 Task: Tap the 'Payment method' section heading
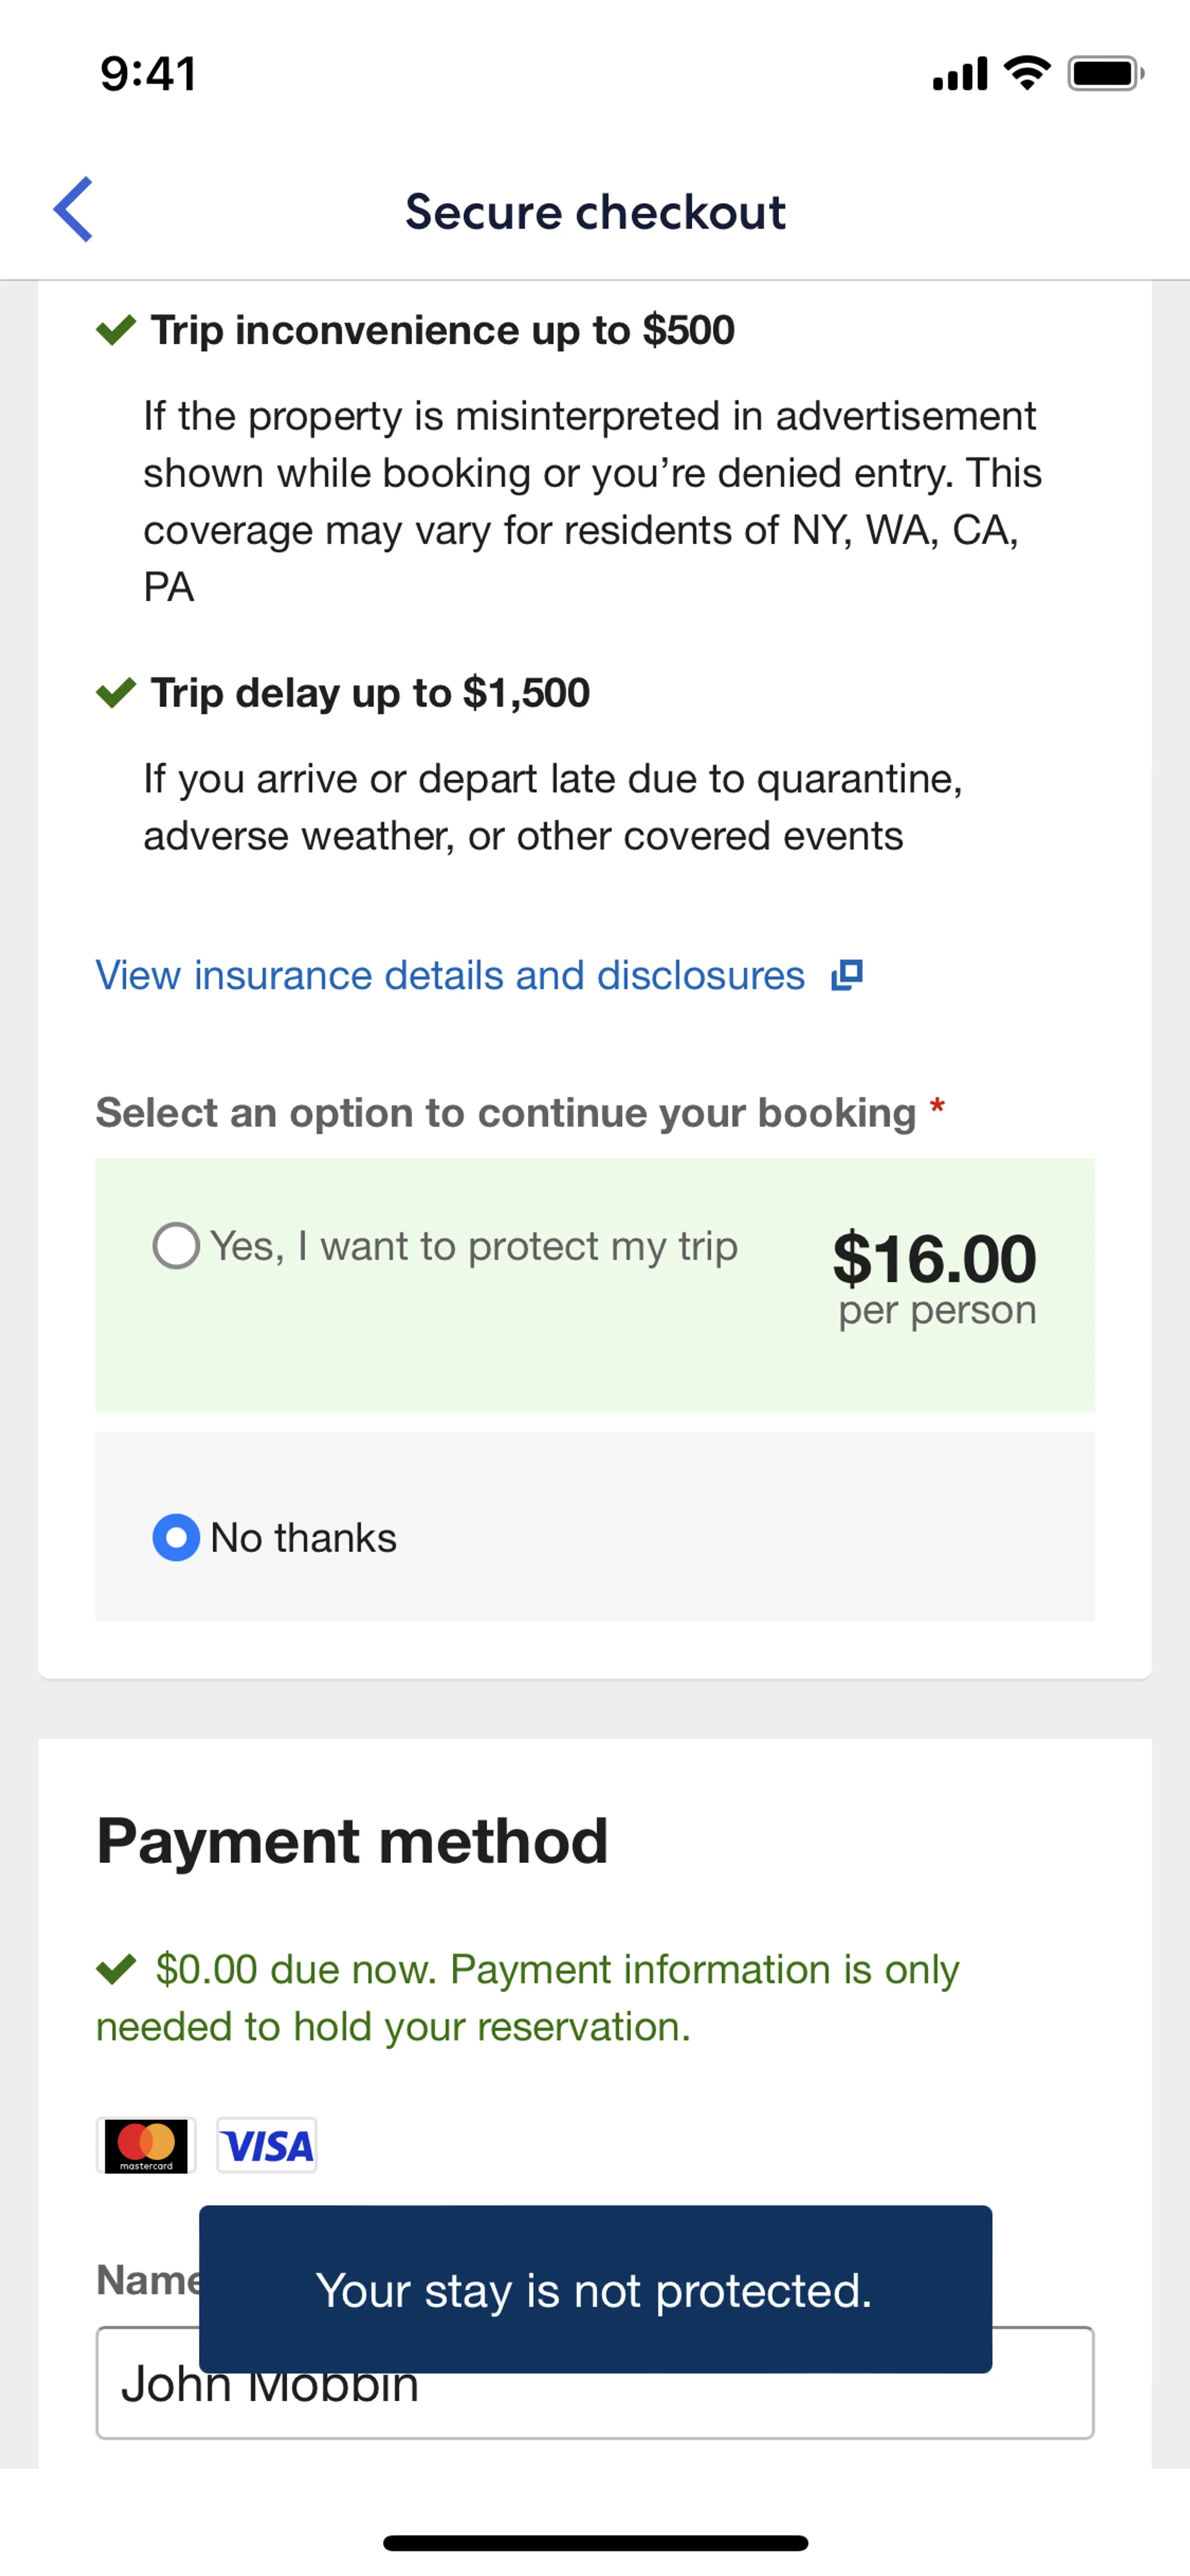(x=352, y=1841)
